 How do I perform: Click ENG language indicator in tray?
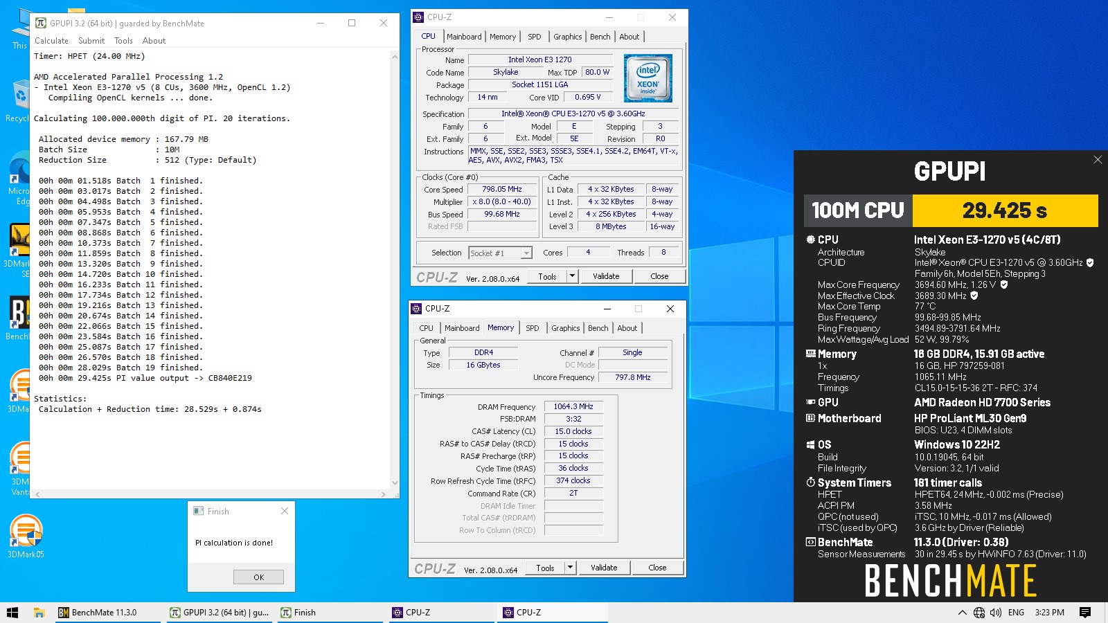point(1016,613)
